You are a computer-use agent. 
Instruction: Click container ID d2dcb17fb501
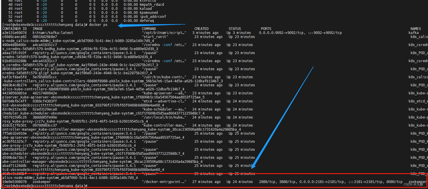(14, 125)
